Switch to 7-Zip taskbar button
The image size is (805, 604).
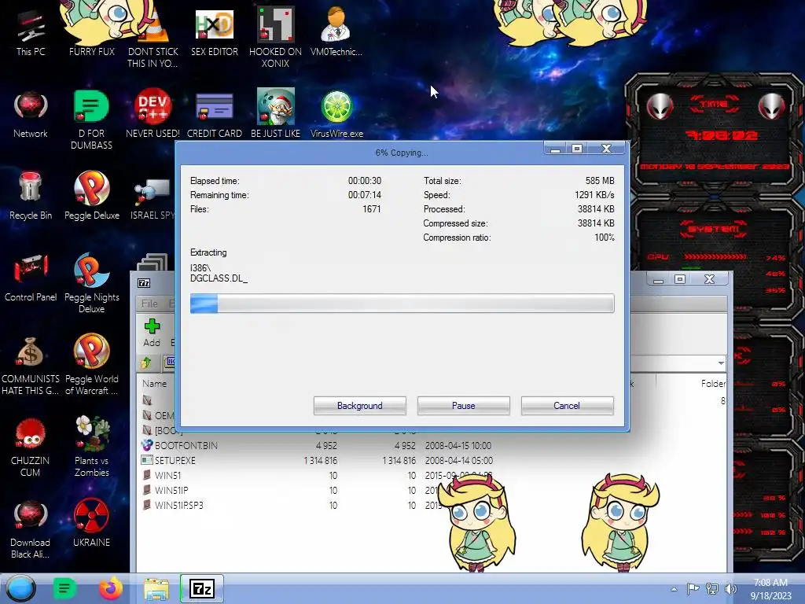202,588
